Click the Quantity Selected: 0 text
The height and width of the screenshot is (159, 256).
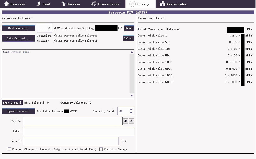coord(76,103)
